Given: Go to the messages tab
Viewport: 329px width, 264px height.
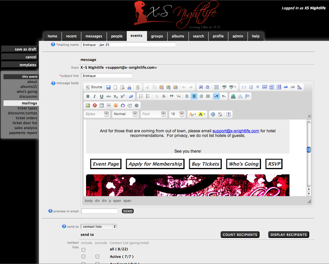Looking at the screenshot, I should 94,36.
